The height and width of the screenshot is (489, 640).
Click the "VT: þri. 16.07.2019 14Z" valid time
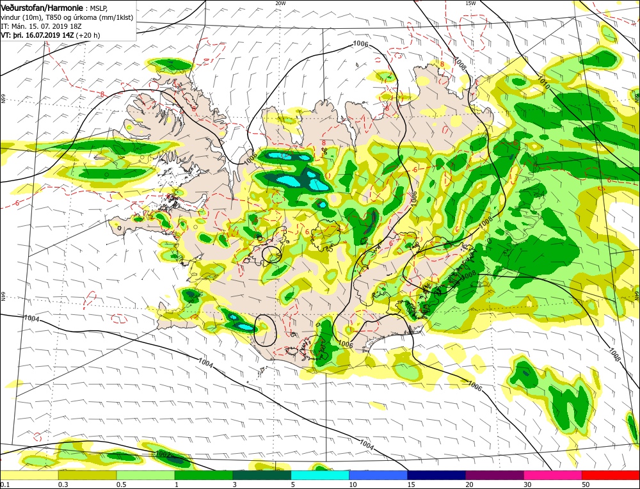(x=38, y=35)
